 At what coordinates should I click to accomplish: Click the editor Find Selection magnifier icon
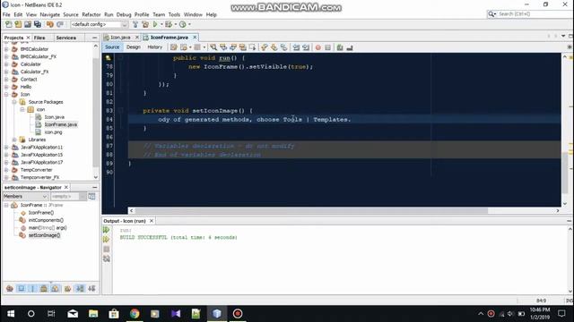pos(213,47)
